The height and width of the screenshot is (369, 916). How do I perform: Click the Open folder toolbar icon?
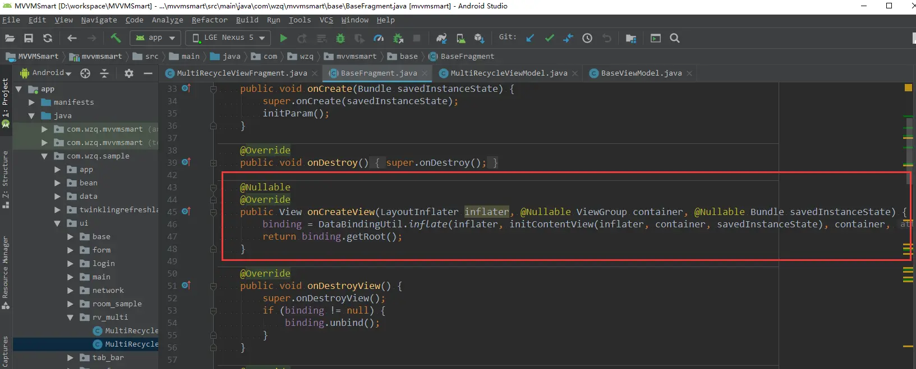(10, 38)
